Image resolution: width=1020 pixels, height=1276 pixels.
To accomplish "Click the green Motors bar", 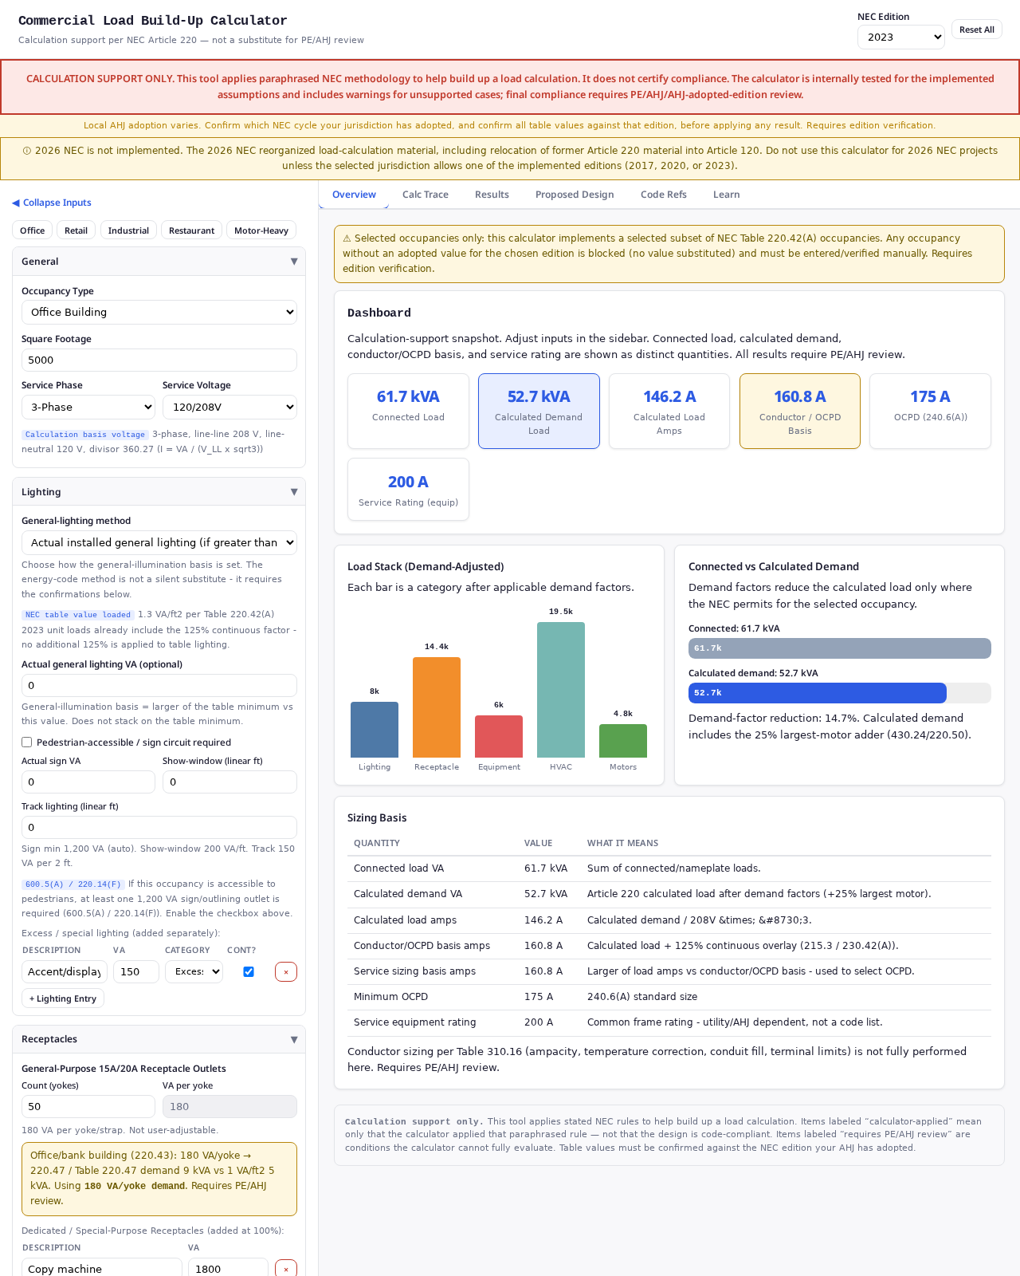I will [623, 741].
